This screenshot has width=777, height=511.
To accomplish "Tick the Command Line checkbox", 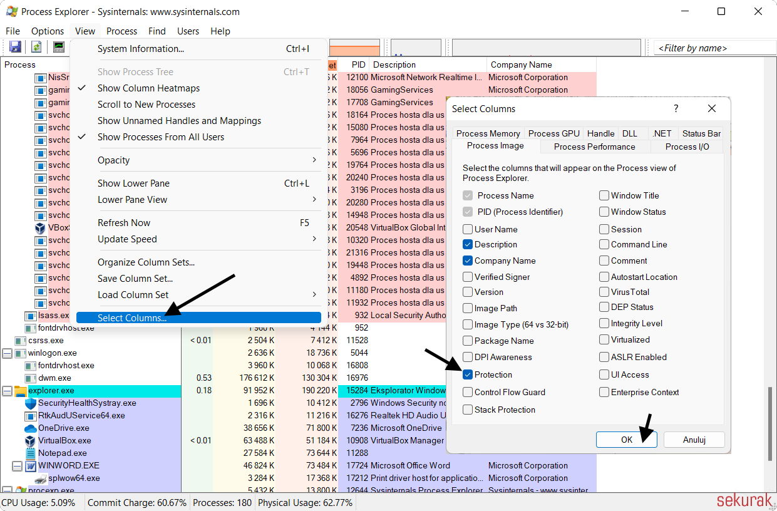I will tap(604, 244).
